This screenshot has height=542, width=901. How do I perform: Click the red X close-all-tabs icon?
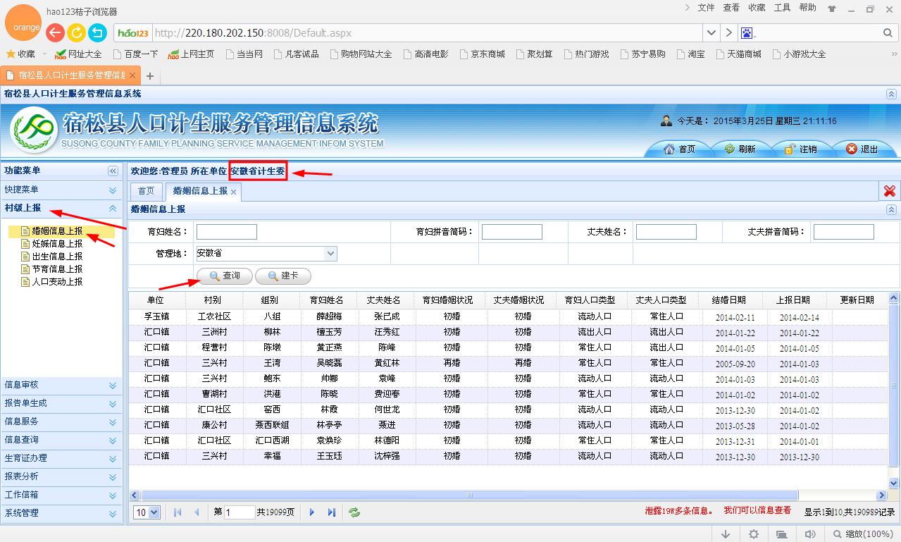(x=890, y=190)
